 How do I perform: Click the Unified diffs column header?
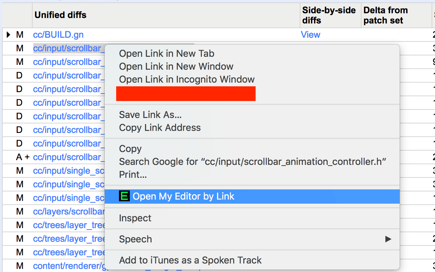pyautogui.click(x=60, y=15)
